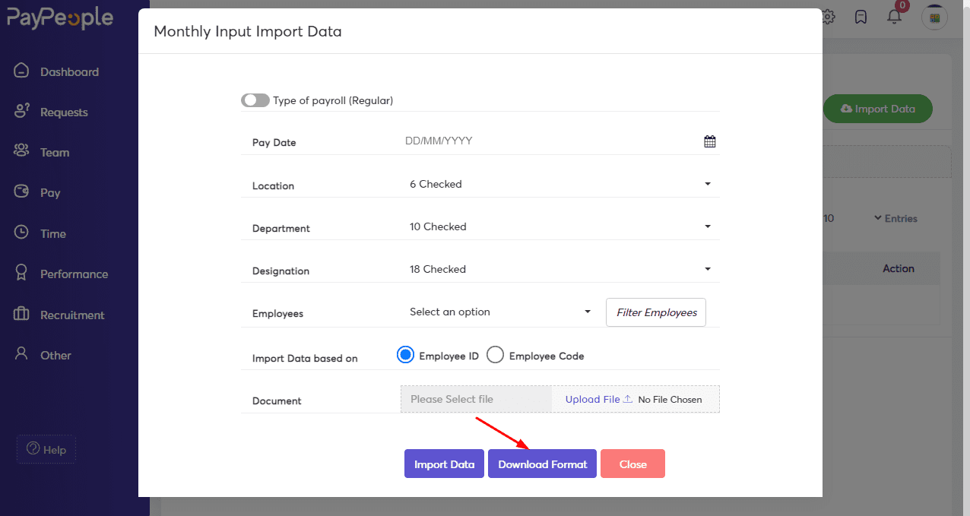Select the Requests icon in sidebar

pos(23,111)
